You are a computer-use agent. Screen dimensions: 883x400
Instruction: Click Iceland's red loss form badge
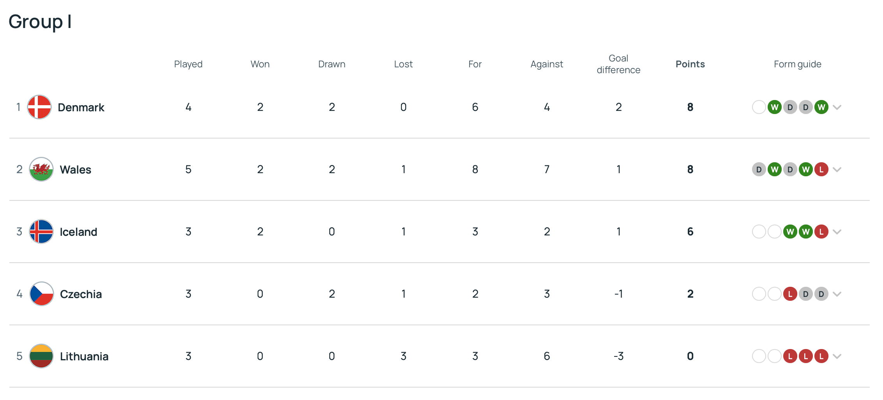(821, 232)
